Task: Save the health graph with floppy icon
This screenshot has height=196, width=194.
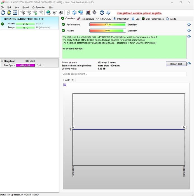Action: pos(65,85)
